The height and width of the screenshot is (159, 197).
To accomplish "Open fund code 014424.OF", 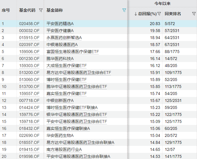I will point(29,107).
